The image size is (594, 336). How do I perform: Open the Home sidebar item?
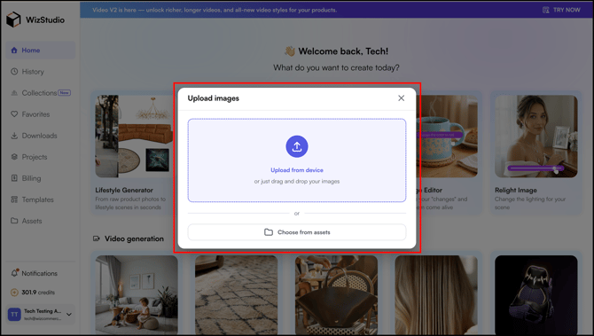click(41, 50)
